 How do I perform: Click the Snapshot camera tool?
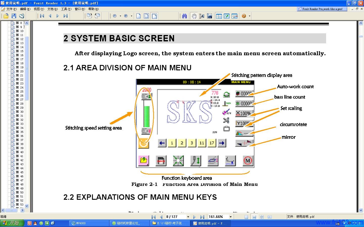pos(210,16)
